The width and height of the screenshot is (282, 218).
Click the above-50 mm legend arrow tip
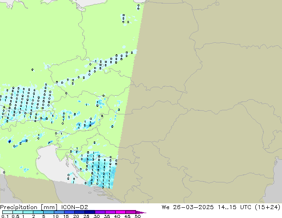(x=141, y=212)
